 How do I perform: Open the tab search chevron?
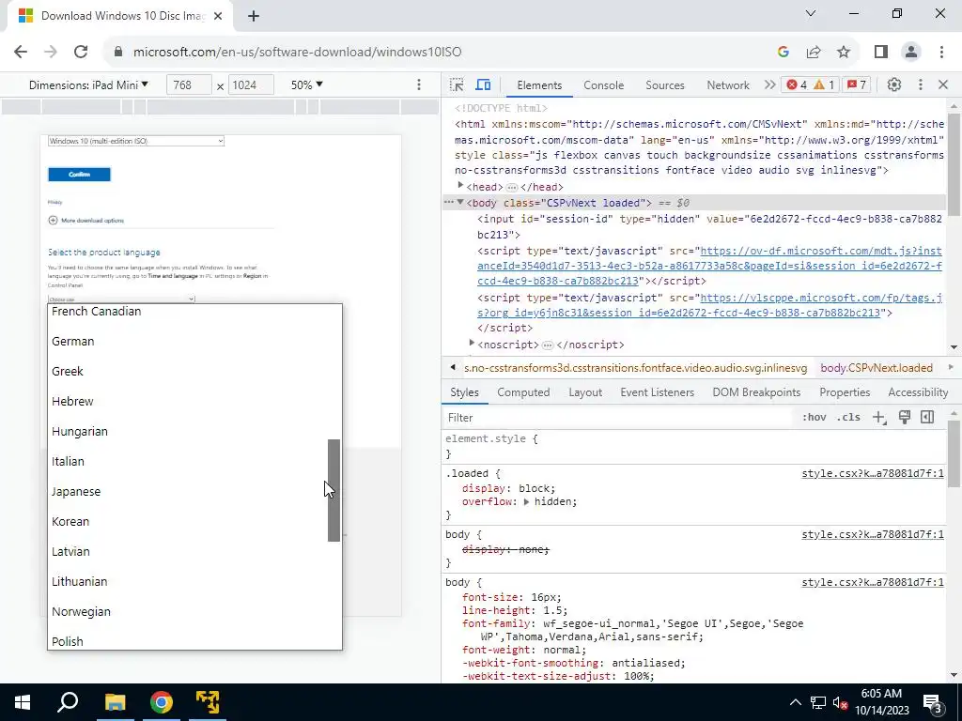tap(811, 13)
